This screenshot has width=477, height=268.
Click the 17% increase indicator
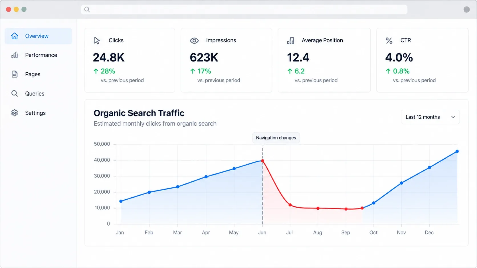click(x=201, y=71)
